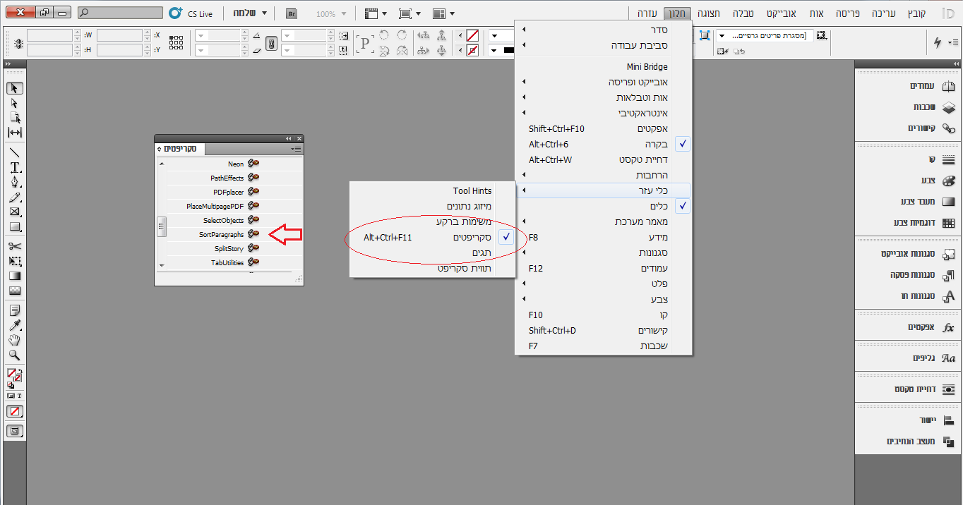Expand the סדר (Arrange) submenu

(x=604, y=30)
